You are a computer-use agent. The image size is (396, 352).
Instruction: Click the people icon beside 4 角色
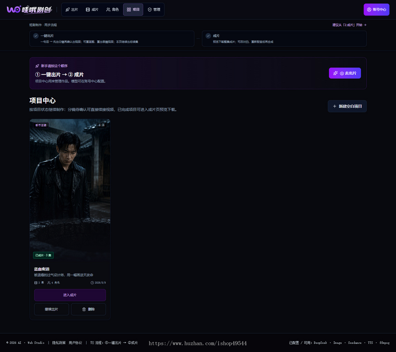[x=49, y=283]
